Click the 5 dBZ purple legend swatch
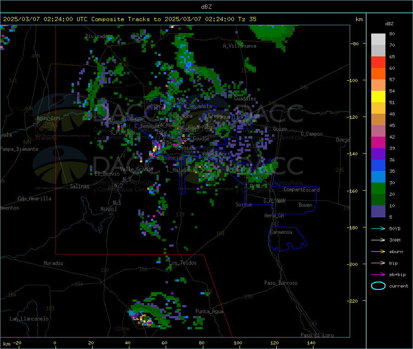The image size is (413, 349). 378,211
